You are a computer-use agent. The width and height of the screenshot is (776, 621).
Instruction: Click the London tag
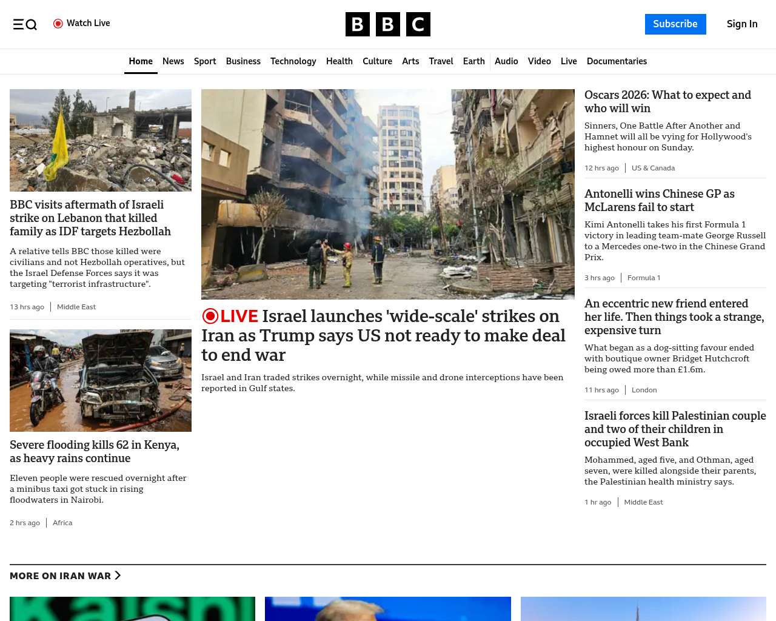click(644, 390)
